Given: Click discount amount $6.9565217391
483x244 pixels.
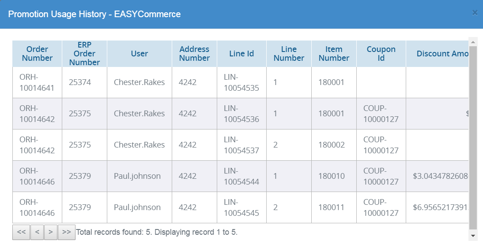Looking at the screenshot, I should pos(441,207).
